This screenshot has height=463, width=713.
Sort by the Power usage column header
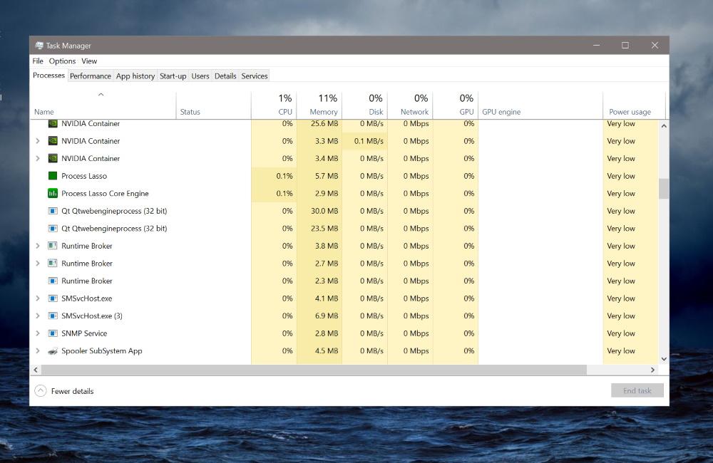click(x=635, y=105)
